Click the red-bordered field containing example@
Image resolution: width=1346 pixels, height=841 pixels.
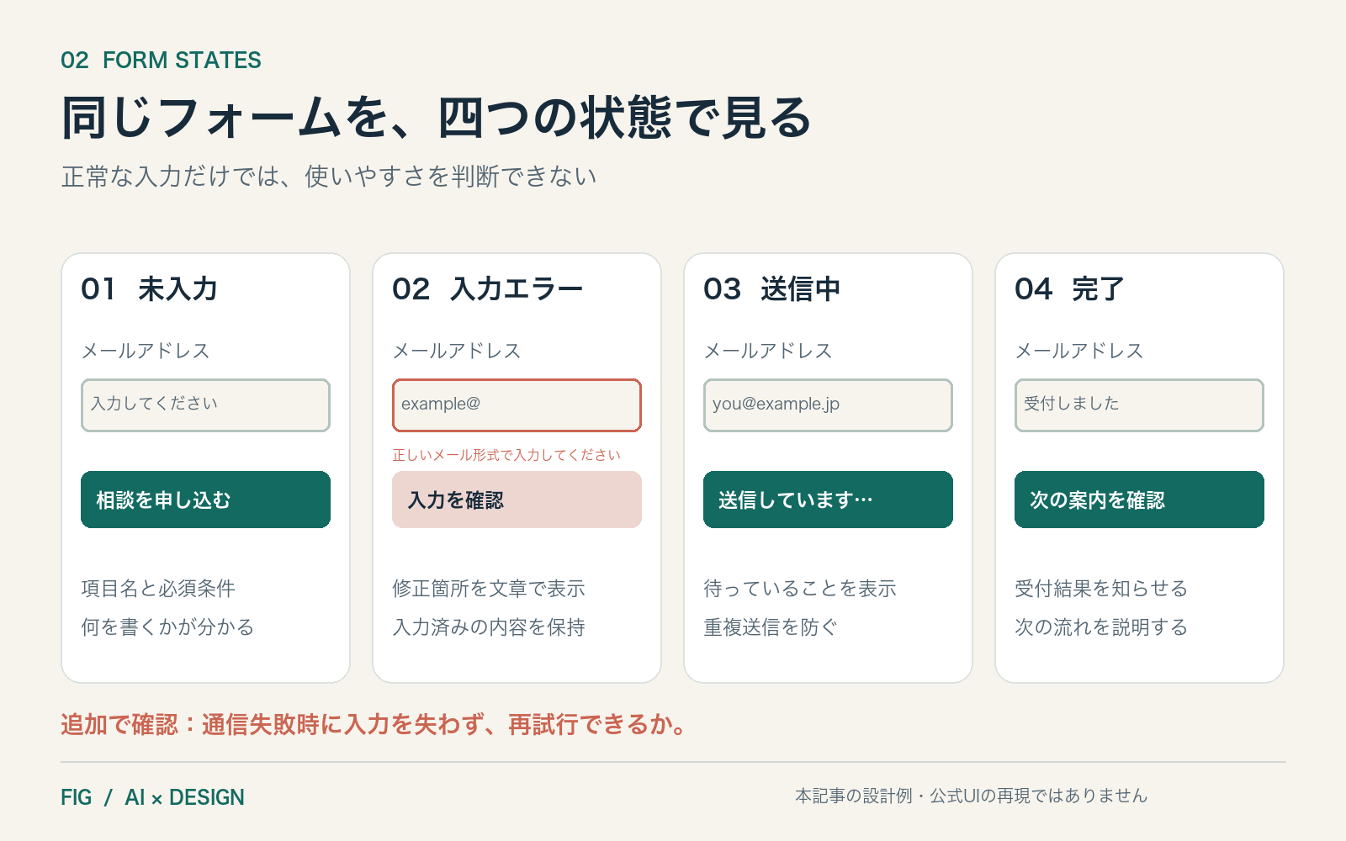(517, 405)
